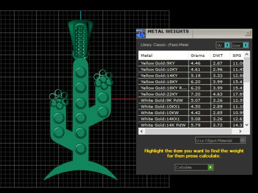Click the horizontal scroll left arrow
Screen dimensions: 258x193
(x=142, y=131)
